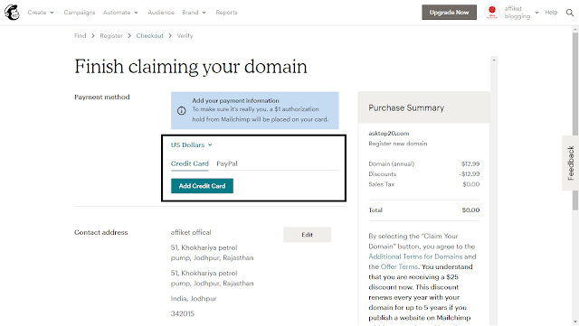
Task: Click the asktop20.com domain name
Action: point(389,134)
